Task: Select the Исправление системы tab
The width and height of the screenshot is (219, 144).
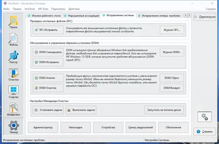Action: 118,15
